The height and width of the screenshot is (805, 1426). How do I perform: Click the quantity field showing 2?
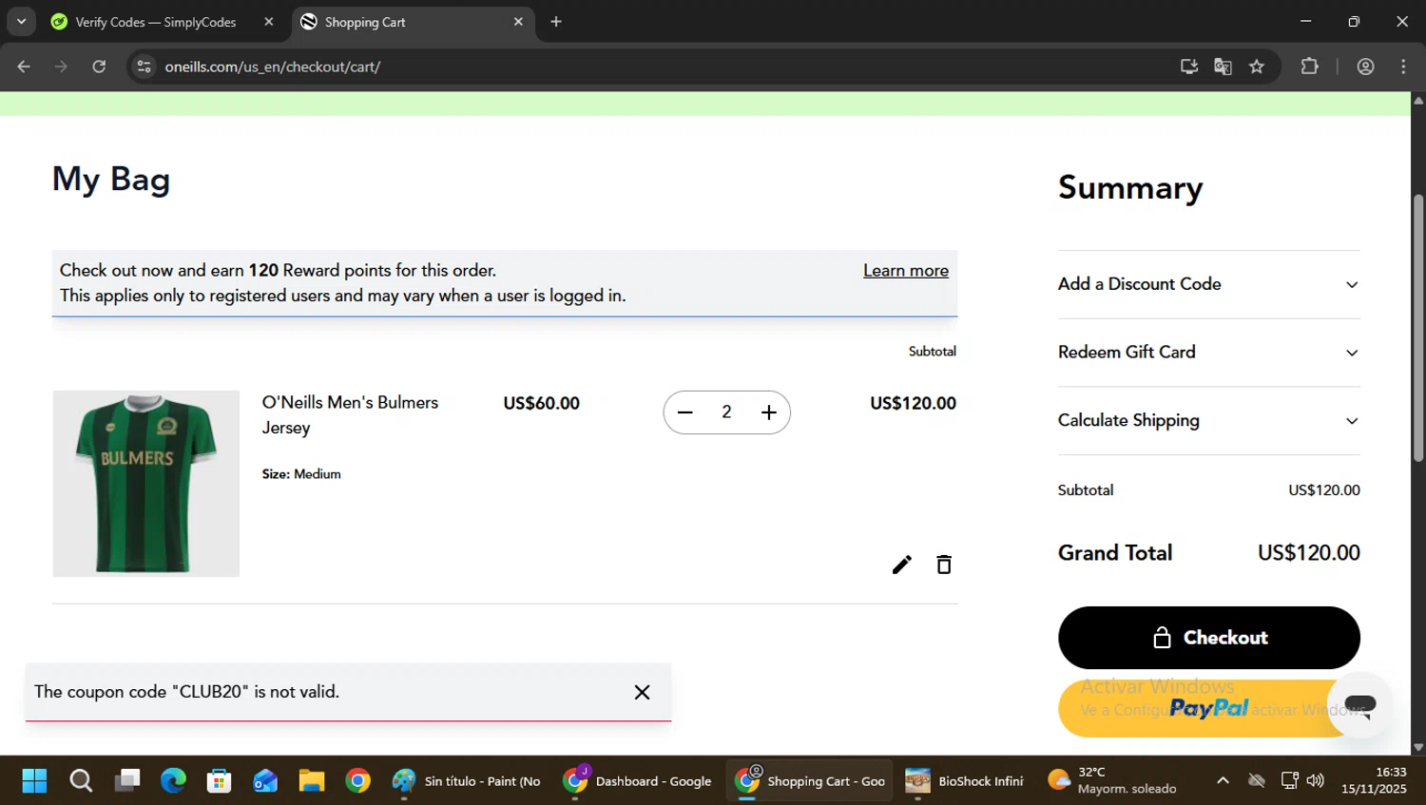coord(726,412)
